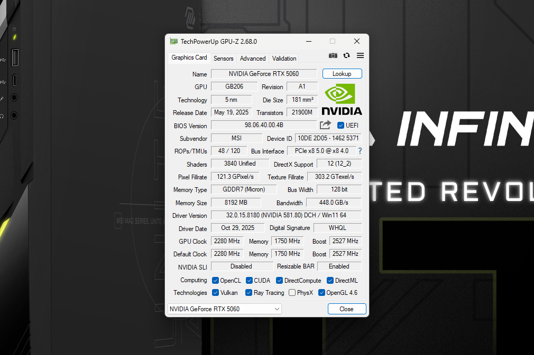Viewport: 534px width, 355px height.
Task: Toggle the Ray Tracing checkbox
Action: tap(248, 292)
